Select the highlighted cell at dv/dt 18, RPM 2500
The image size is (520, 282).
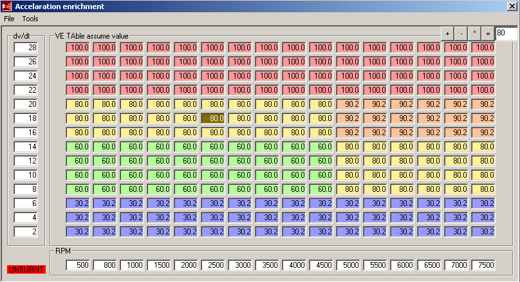pyautogui.click(x=214, y=118)
